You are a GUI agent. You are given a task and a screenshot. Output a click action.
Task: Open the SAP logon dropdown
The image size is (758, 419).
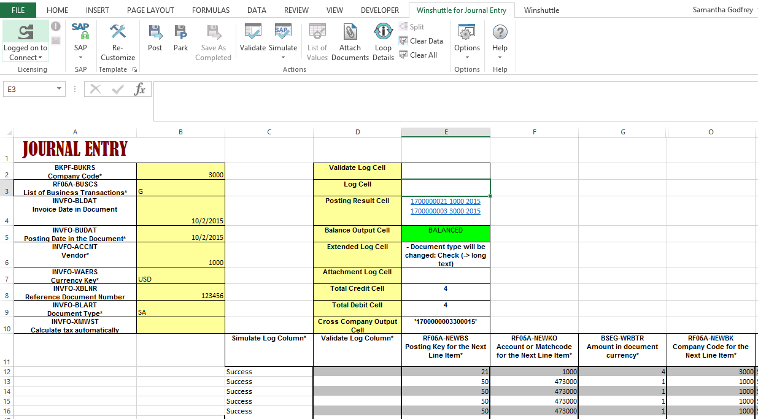[80, 42]
